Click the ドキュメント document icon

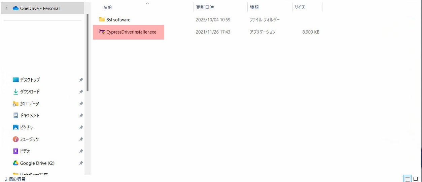tap(15, 115)
